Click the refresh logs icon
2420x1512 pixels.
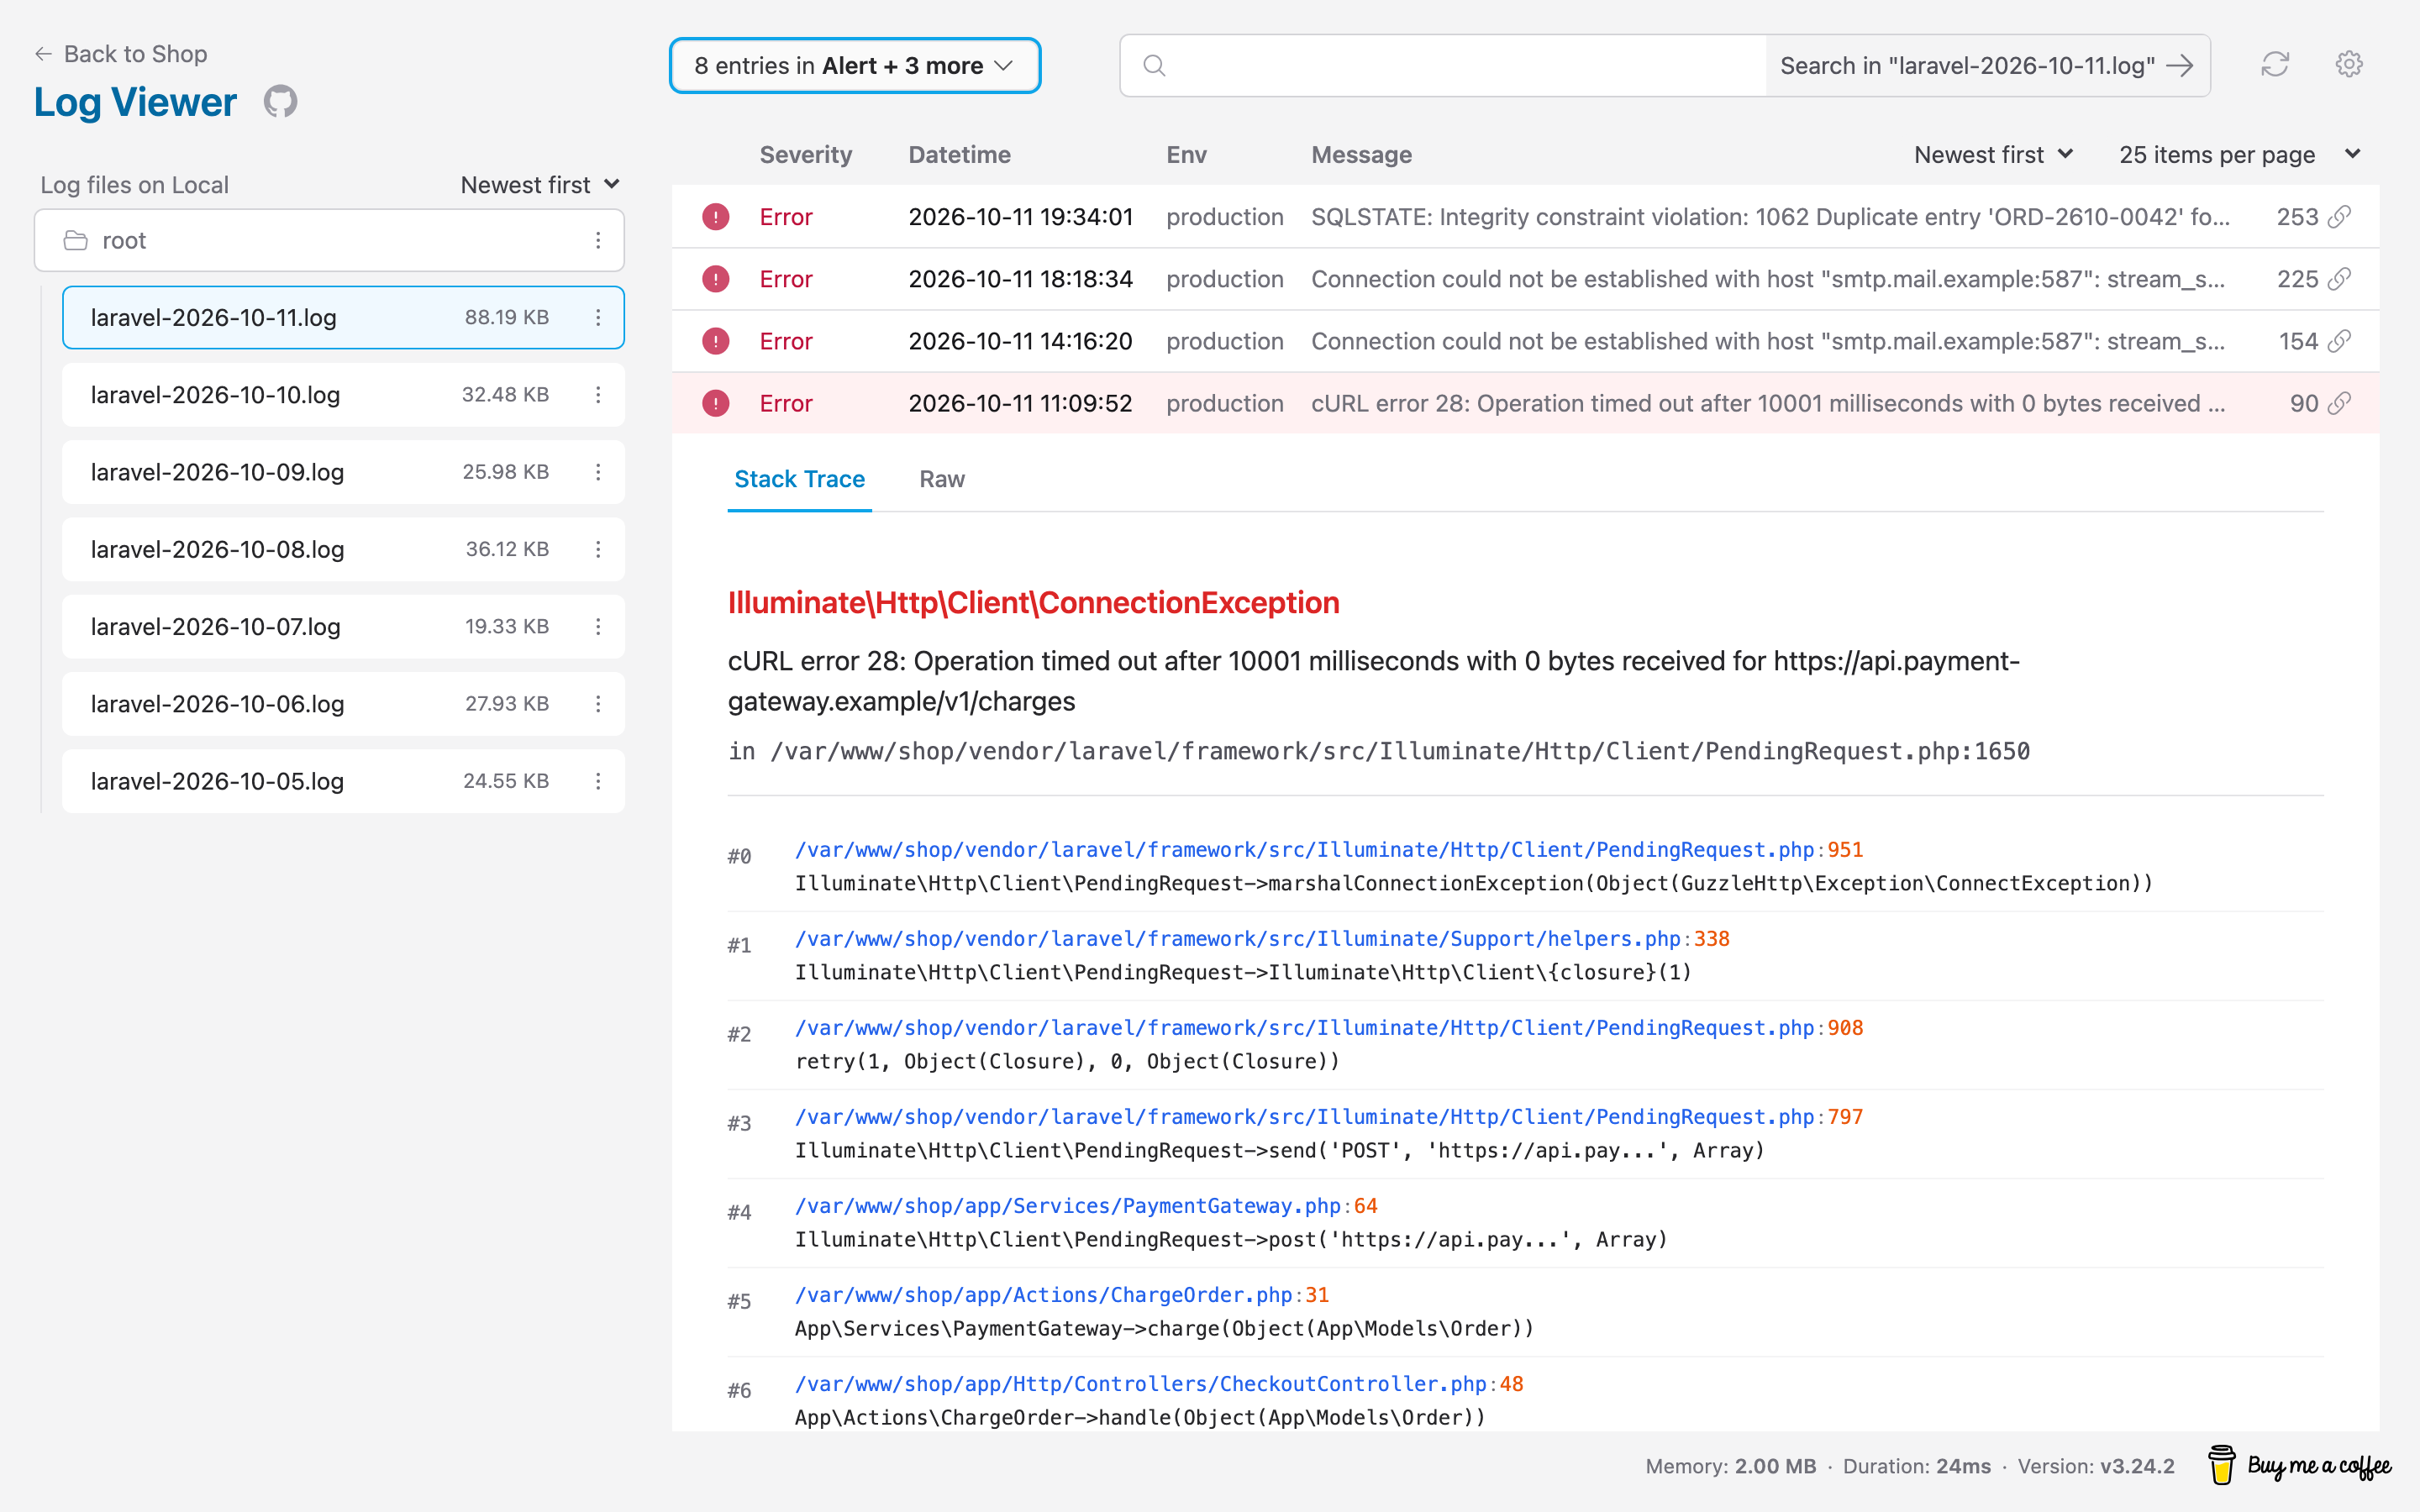tap(2275, 65)
